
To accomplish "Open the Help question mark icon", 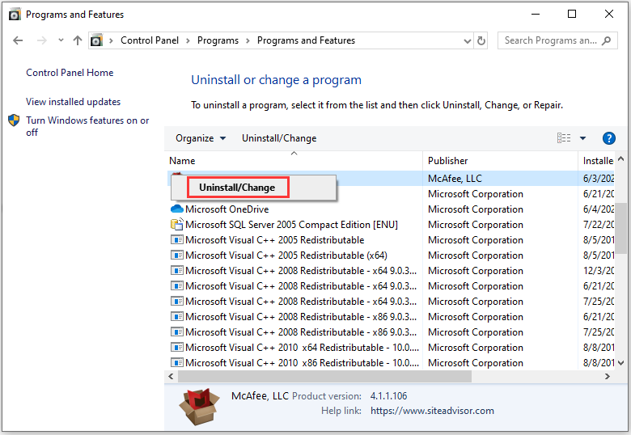I will (609, 138).
